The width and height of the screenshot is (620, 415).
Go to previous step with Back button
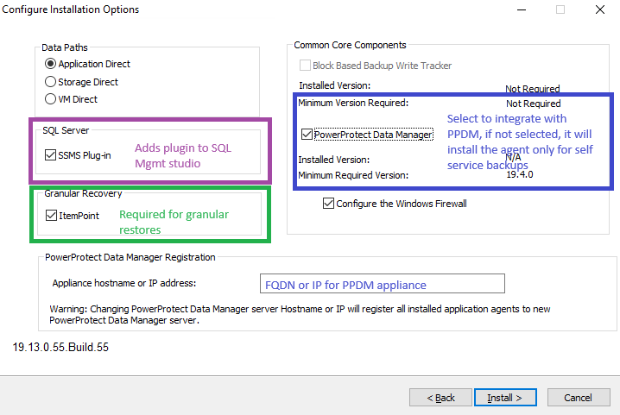(440, 398)
